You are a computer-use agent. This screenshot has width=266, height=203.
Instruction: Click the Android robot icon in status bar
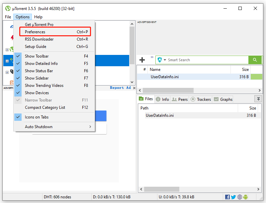tap(245, 197)
